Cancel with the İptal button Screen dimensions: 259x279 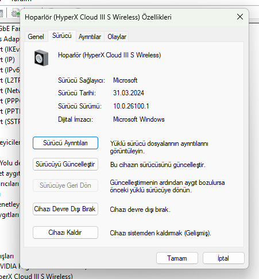[223, 258]
